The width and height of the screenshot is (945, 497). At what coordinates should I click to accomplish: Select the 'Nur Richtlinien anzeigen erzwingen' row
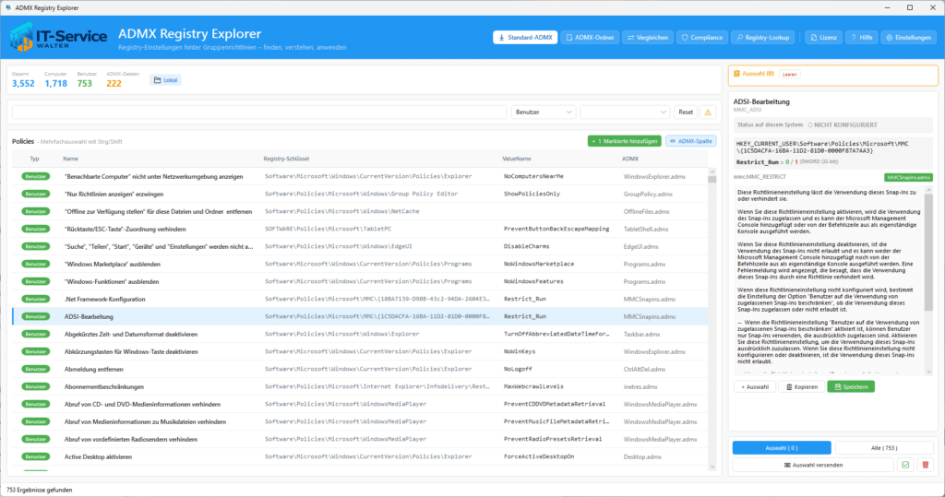pyautogui.click(x=360, y=194)
